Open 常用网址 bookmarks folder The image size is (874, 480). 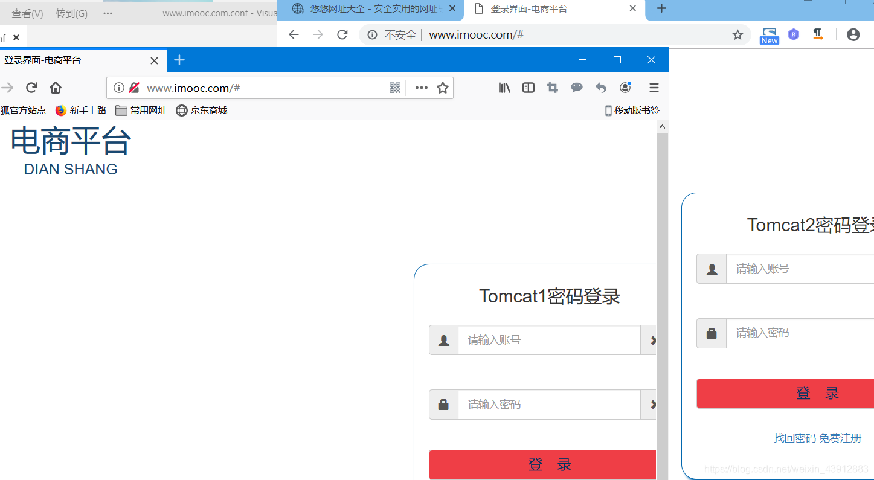point(141,110)
